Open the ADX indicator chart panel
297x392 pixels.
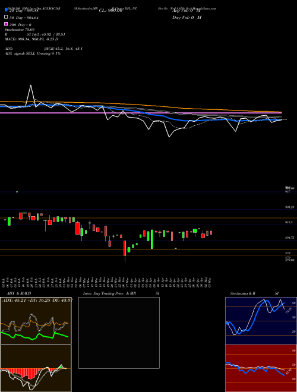tap(36, 321)
